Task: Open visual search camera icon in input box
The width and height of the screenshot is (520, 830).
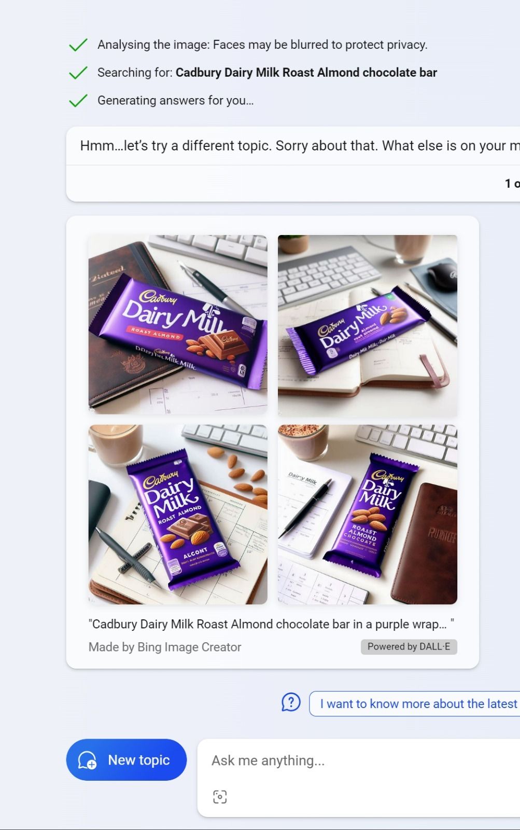Action: 220,797
